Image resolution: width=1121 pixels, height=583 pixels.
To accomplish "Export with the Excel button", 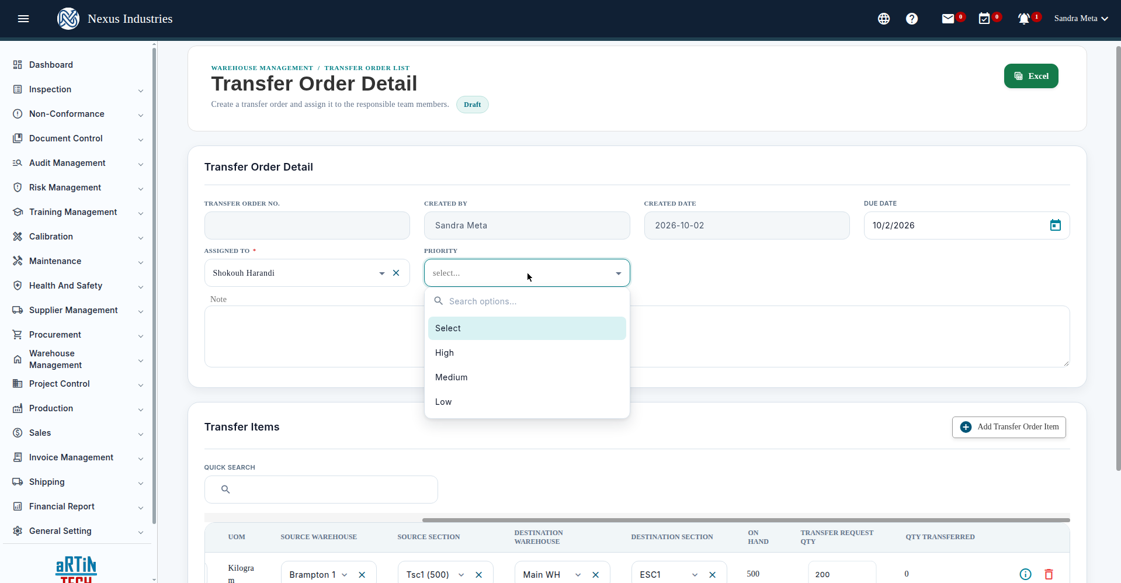I will [x=1031, y=76].
